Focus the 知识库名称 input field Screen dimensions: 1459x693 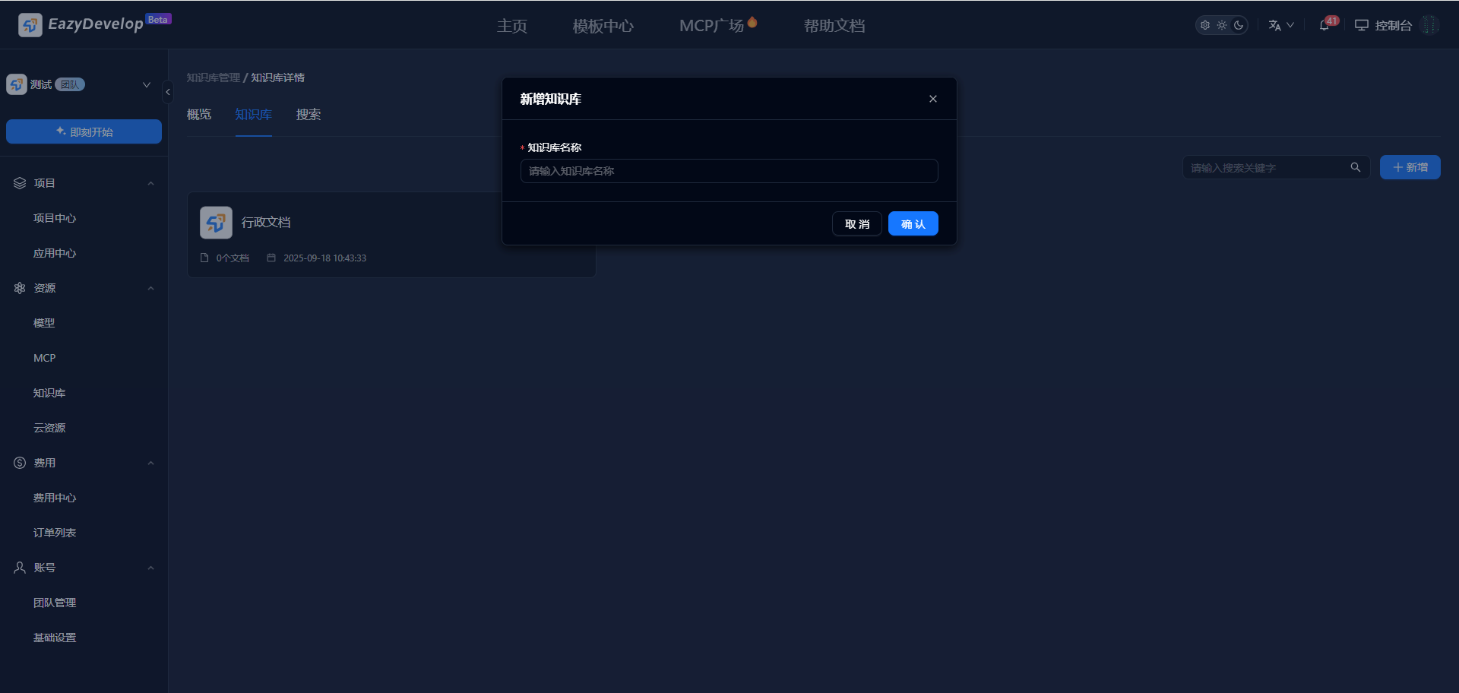tap(729, 171)
